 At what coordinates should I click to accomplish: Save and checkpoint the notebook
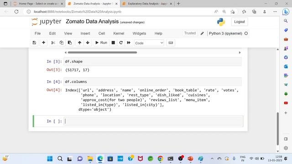click(34, 43)
